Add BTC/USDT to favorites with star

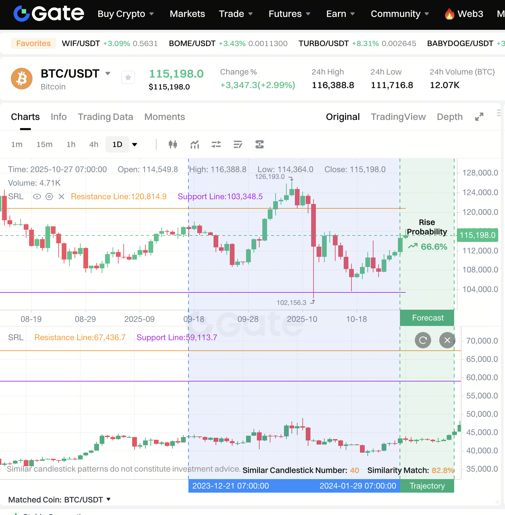(128, 78)
